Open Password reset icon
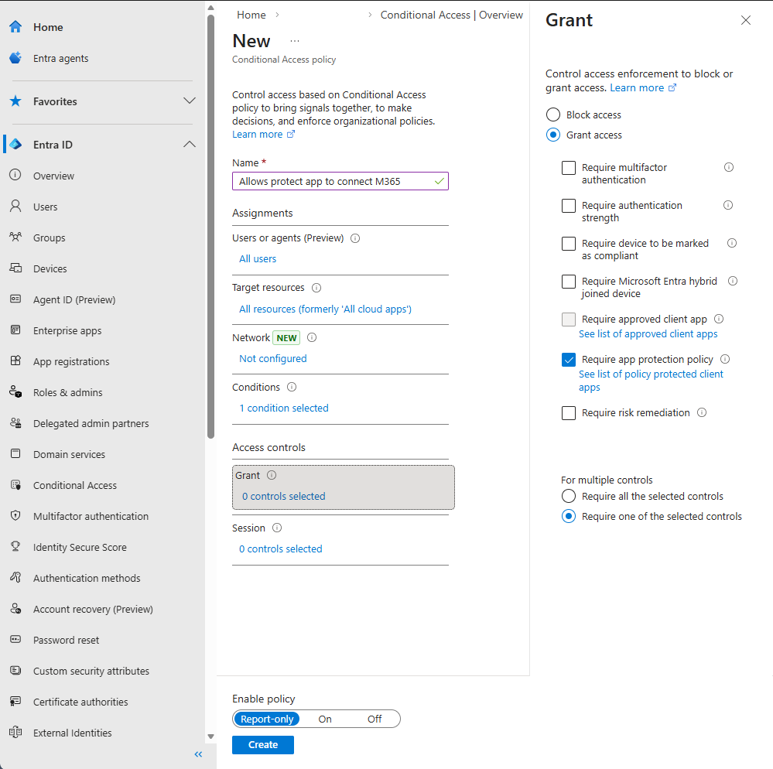Viewport: 773px width, 769px height. (15, 640)
